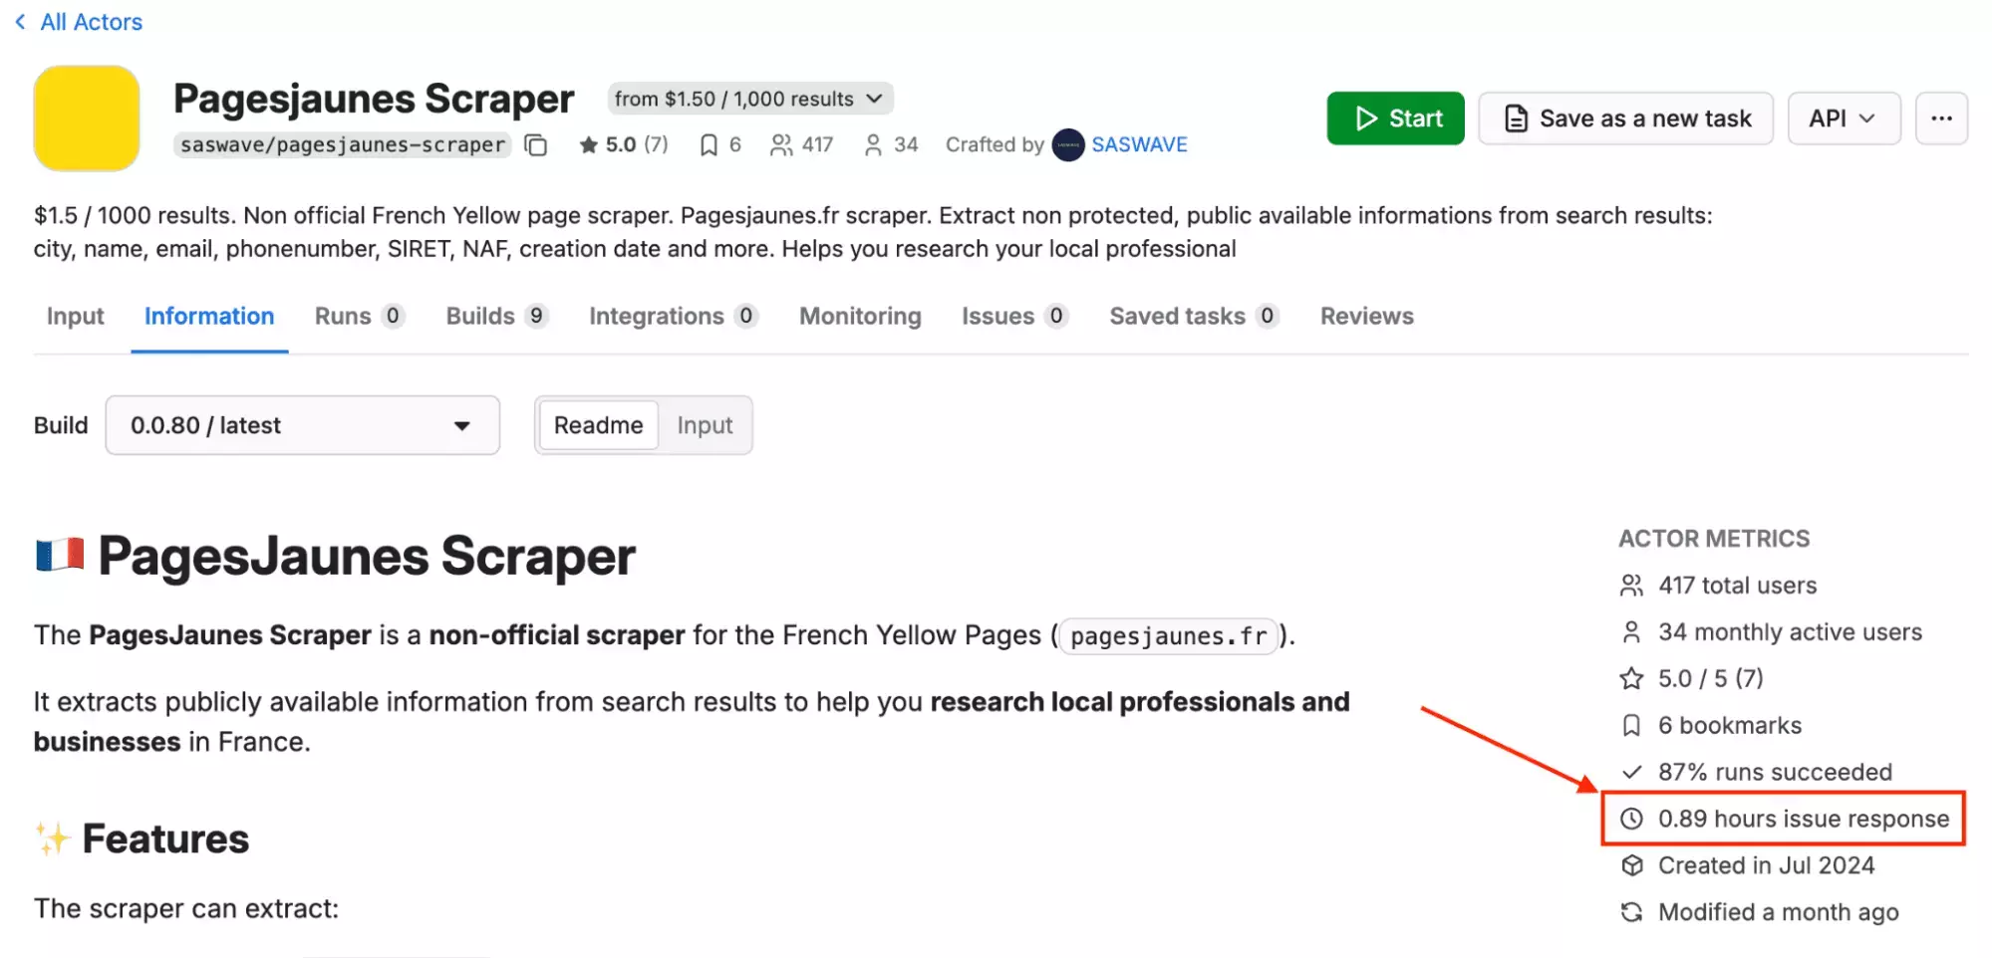Click the bookmark icon showing 6
The width and height of the screenshot is (1992, 959).
[709, 145]
